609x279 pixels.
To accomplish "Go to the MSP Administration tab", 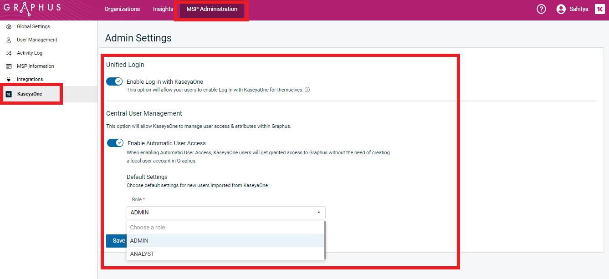I will point(212,9).
